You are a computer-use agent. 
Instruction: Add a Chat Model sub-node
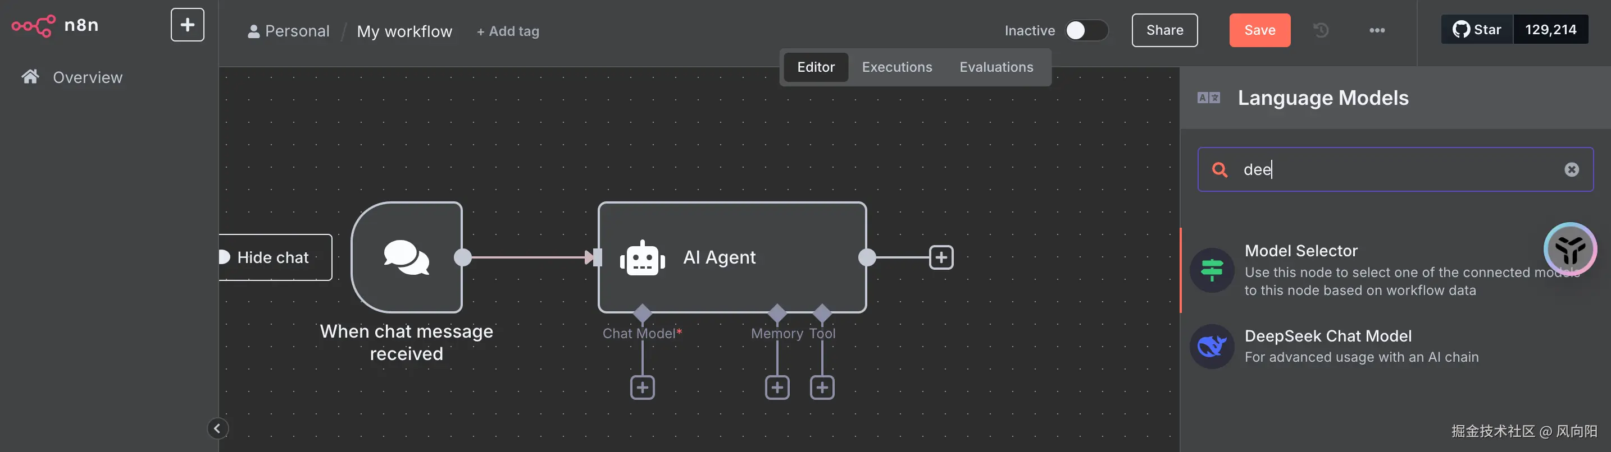(x=642, y=388)
